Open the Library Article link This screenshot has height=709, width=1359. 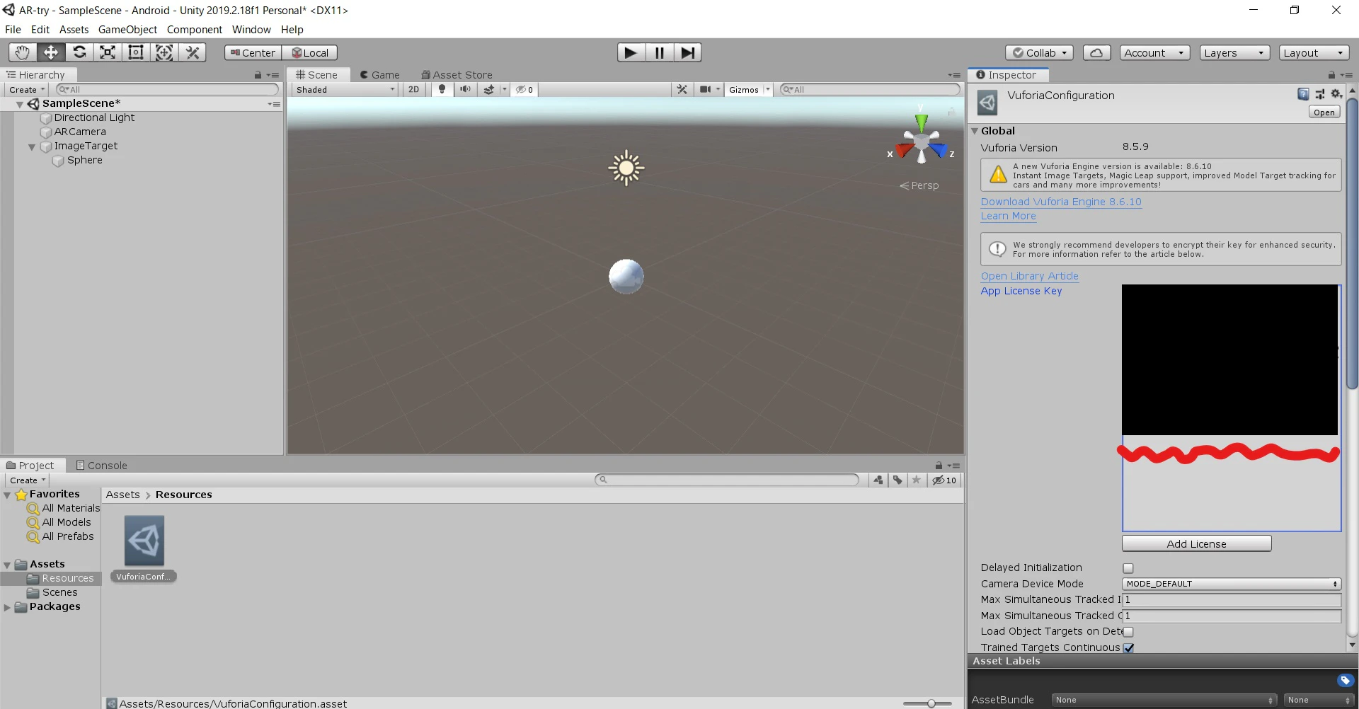tap(1029, 276)
